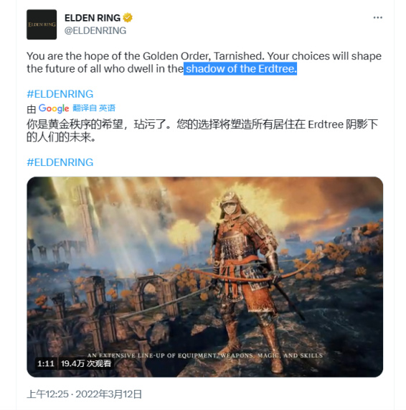Click the gold verified badge
The image size is (406, 410).
point(128,18)
